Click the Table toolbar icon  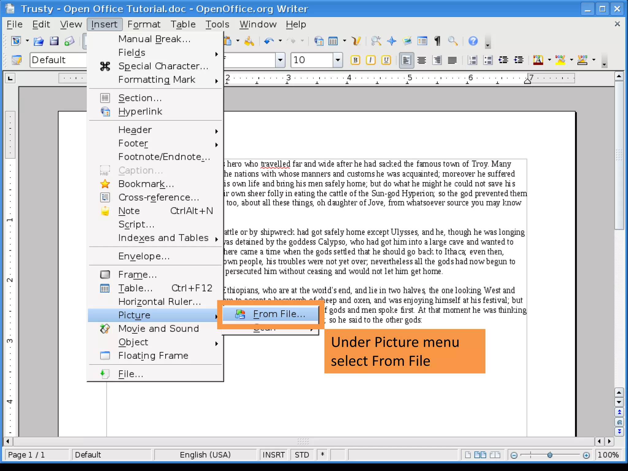tap(333, 41)
